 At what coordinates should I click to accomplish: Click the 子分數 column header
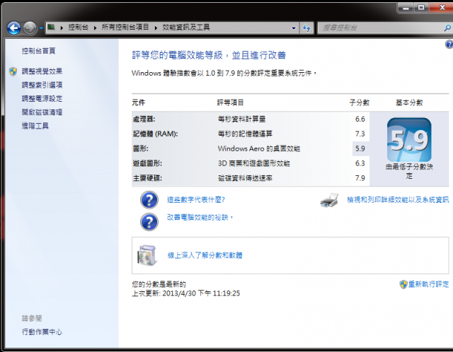click(x=360, y=102)
